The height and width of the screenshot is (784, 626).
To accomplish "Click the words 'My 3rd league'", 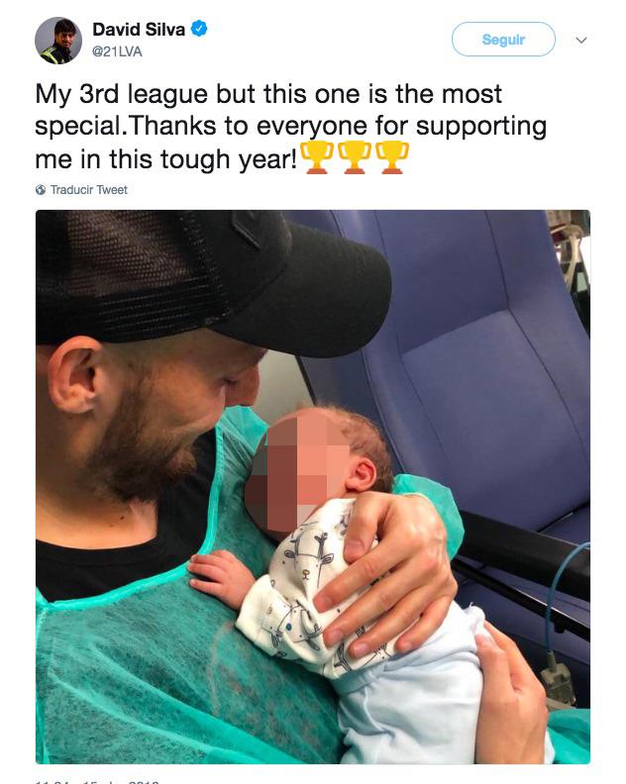I will point(121,94).
